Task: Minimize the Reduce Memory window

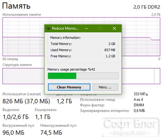Action: click(x=86, y=28)
